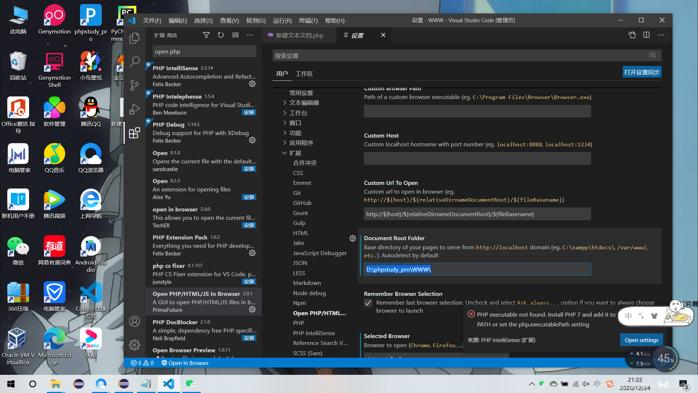Switch to 新建文本文档.php tab
Screen dimensions: 698x393
[x=299, y=35]
